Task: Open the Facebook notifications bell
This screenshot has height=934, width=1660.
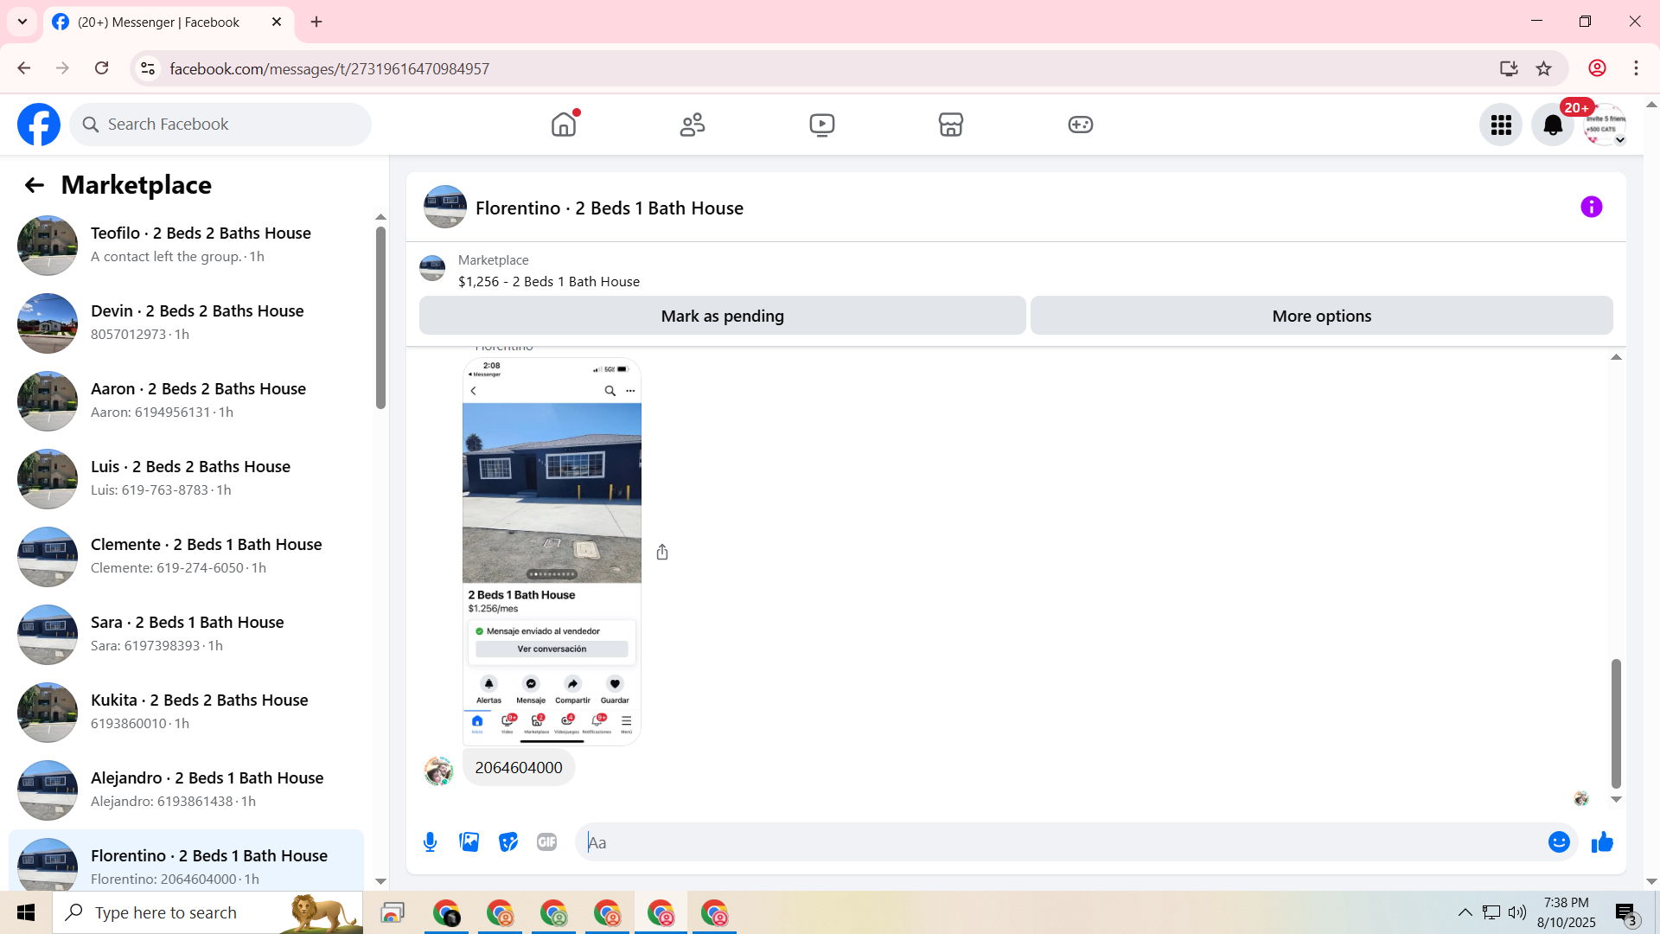Action: [x=1553, y=125]
